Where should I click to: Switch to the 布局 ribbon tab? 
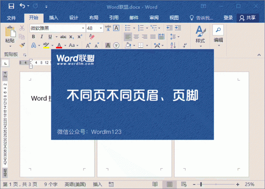click(x=94, y=18)
